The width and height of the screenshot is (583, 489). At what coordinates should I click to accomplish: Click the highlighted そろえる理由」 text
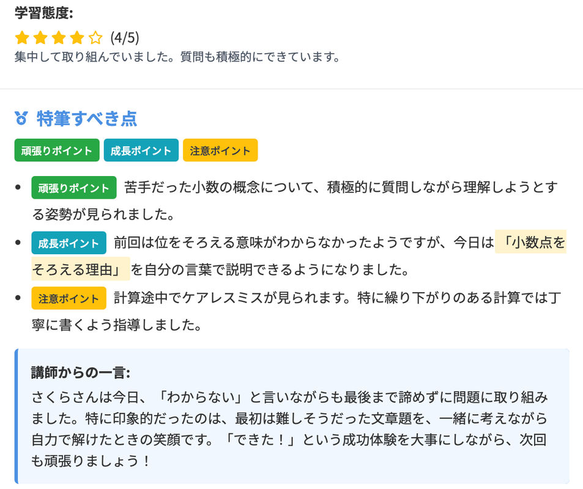click(x=81, y=269)
